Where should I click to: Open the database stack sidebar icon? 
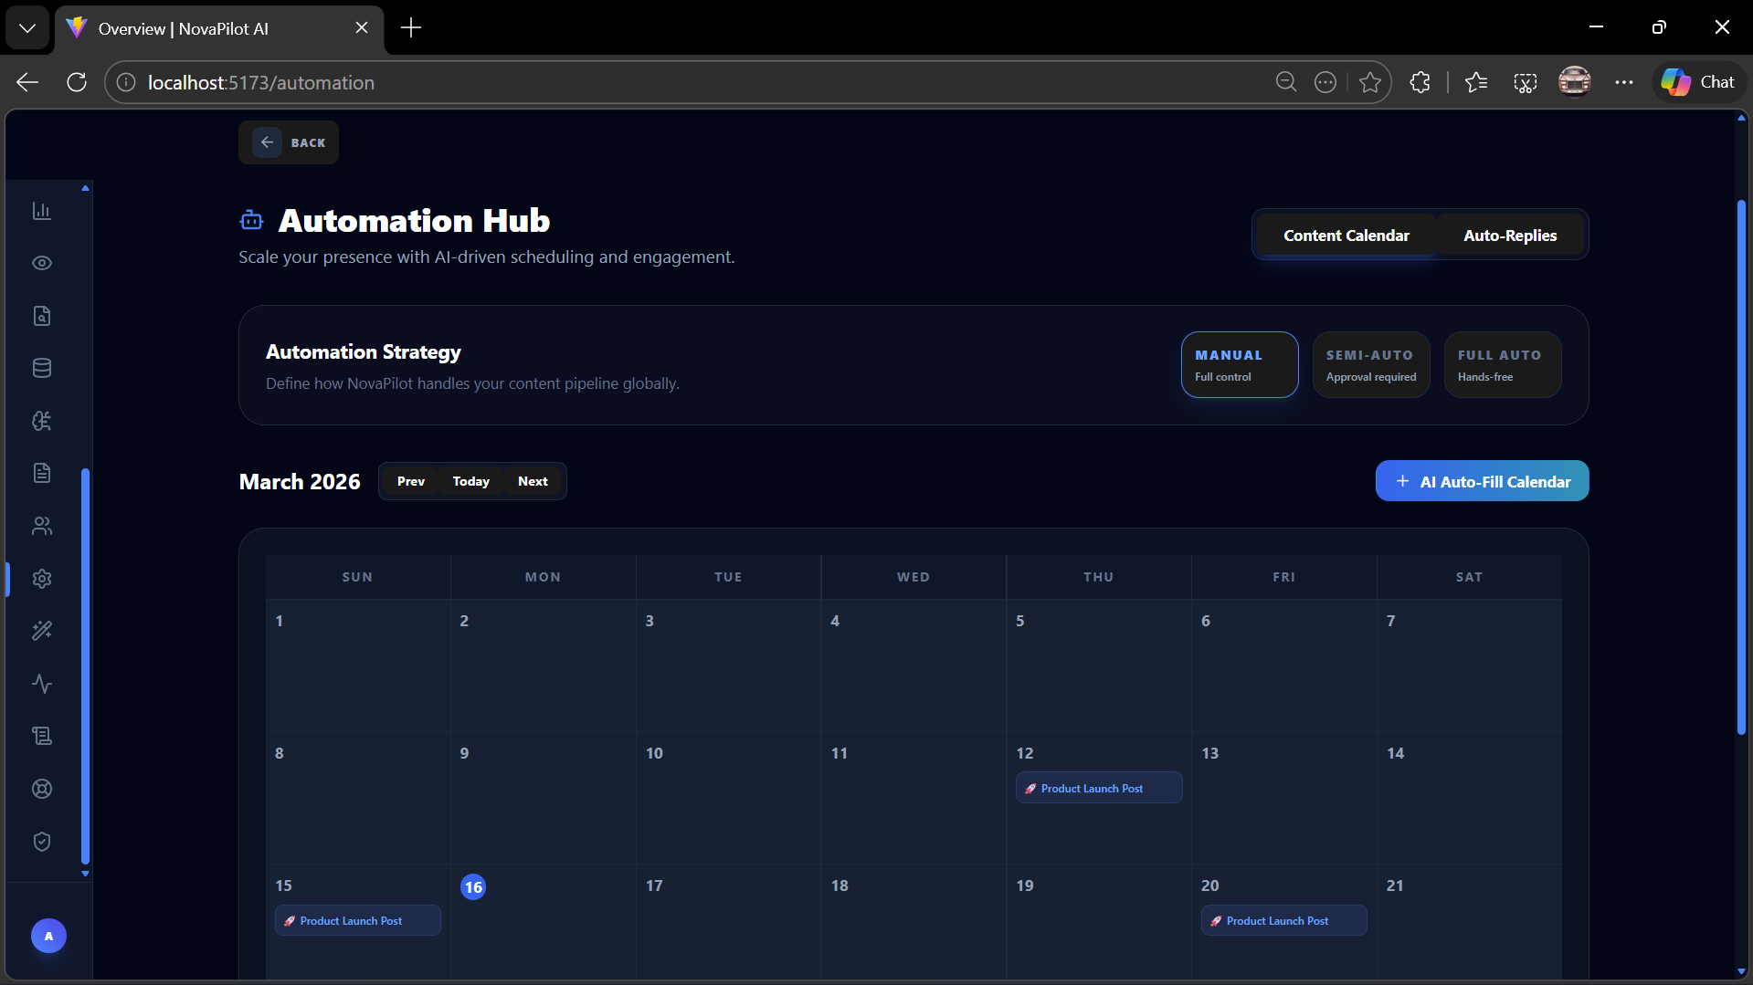(x=42, y=368)
